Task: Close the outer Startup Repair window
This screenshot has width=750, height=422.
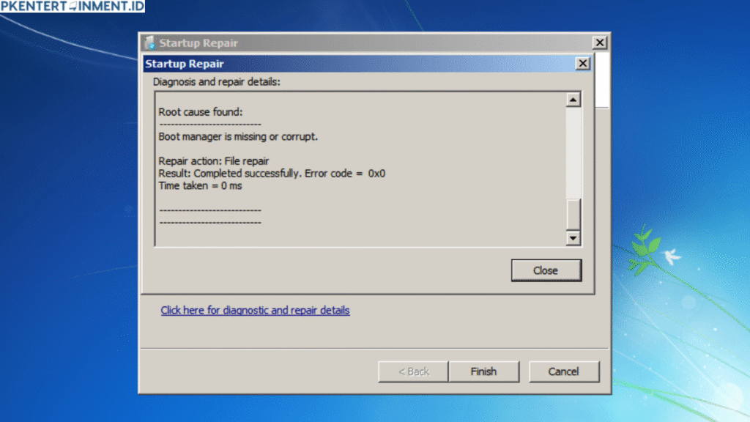Action: pyautogui.click(x=600, y=42)
